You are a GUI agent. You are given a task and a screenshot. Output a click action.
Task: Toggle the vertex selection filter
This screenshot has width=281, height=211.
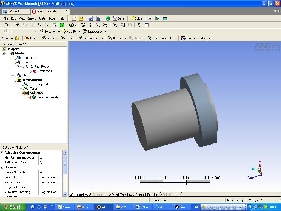click(40, 25)
